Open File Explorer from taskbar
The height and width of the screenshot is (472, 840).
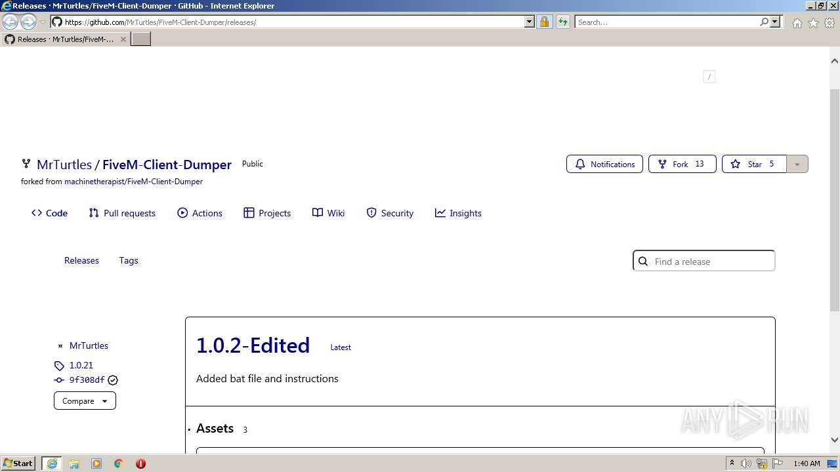tap(74, 463)
